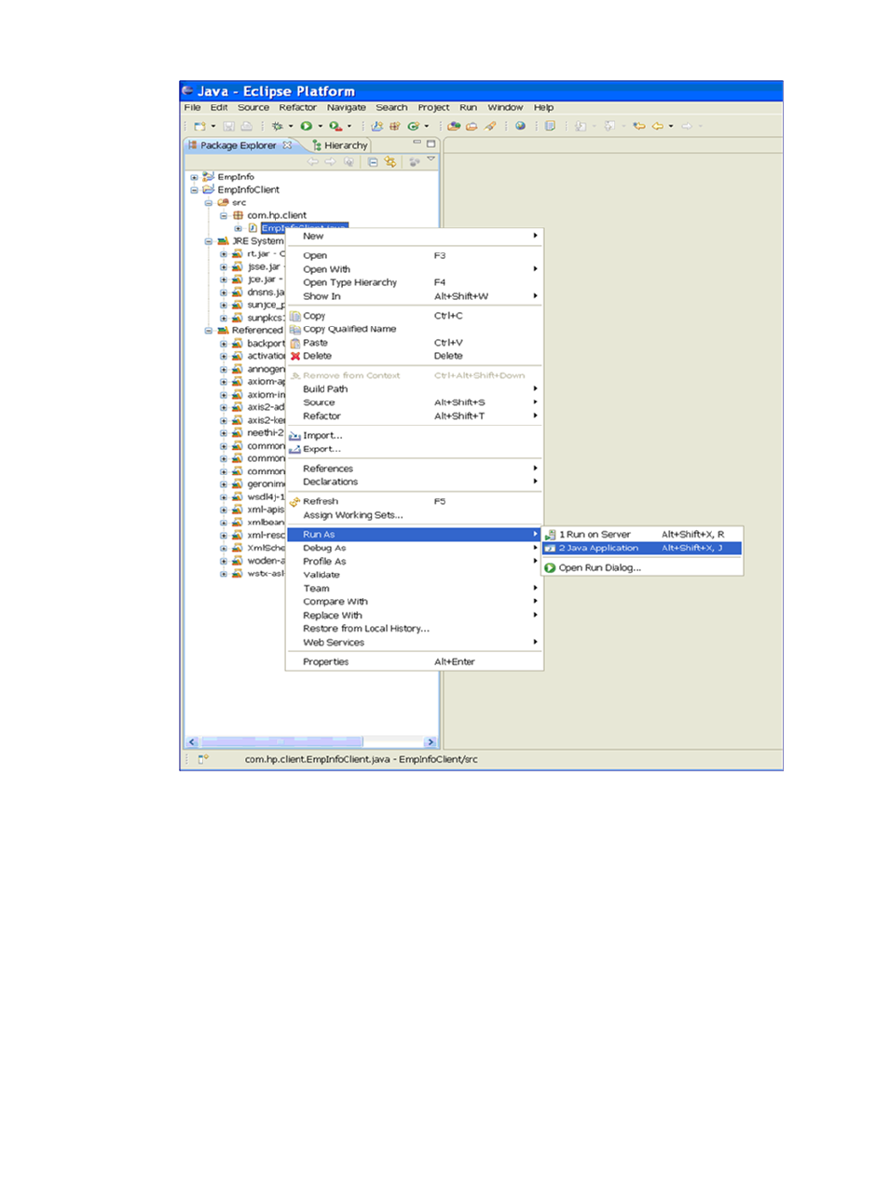Open the Project menu
The height and width of the screenshot is (1183, 889).
point(433,107)
